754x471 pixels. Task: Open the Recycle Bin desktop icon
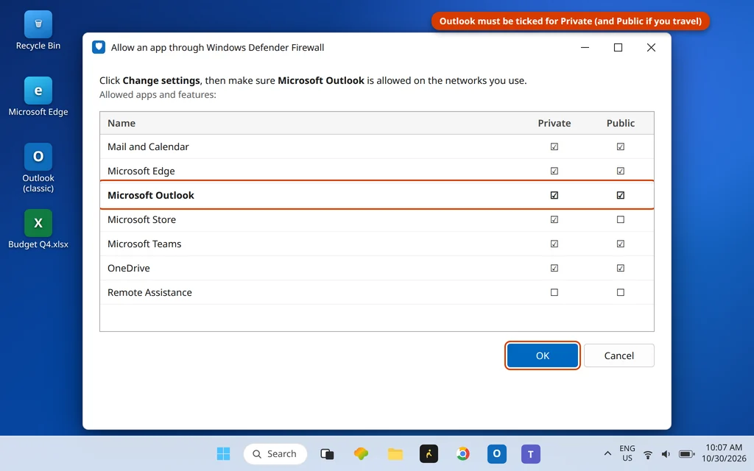point(38,31)
